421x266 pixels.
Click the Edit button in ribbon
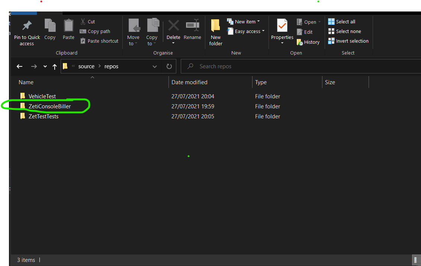coord(305,32)
